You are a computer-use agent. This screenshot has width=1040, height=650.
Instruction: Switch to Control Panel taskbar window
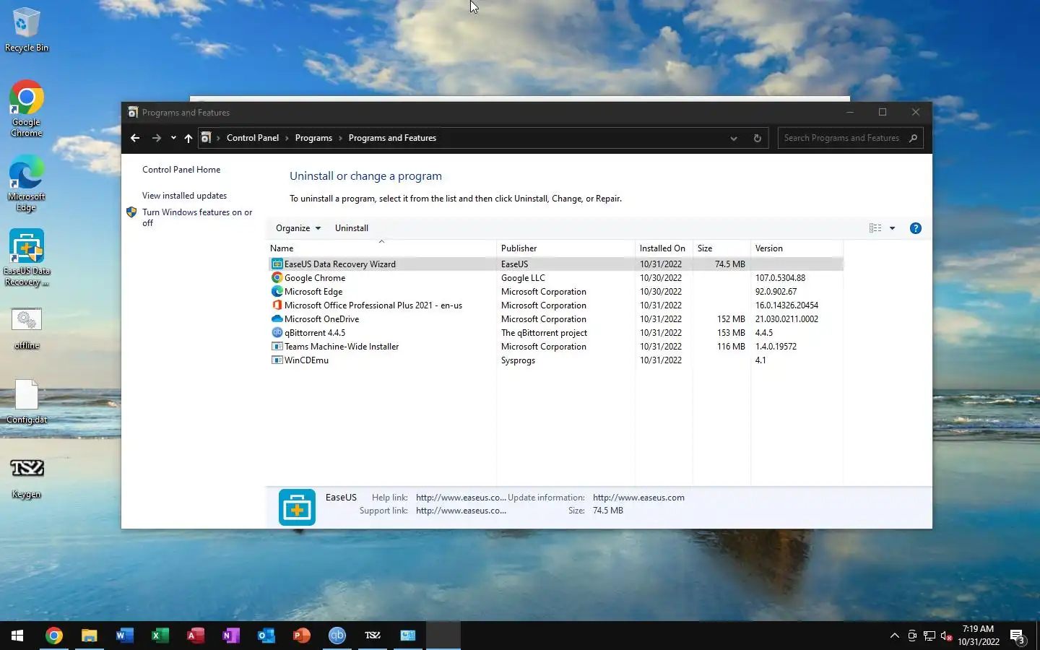click(x=407, y=636)
